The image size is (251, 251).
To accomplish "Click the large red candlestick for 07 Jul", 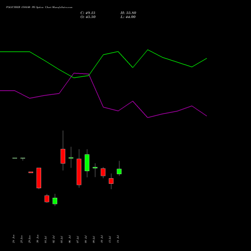I will [79, 172].
